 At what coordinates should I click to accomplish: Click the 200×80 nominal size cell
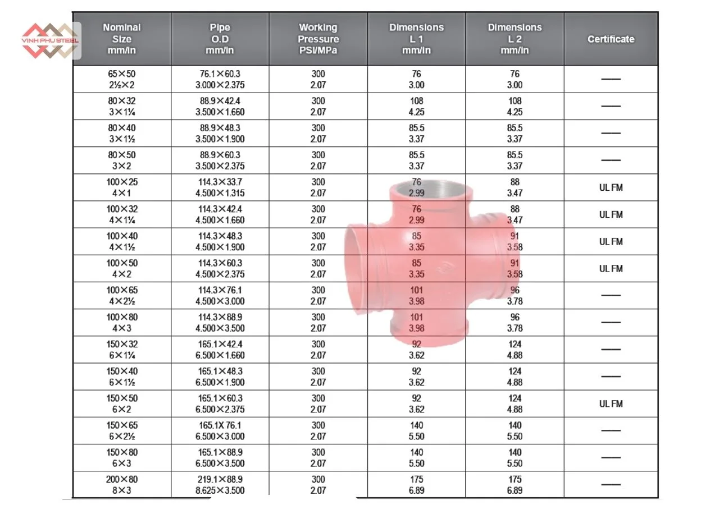122,485
